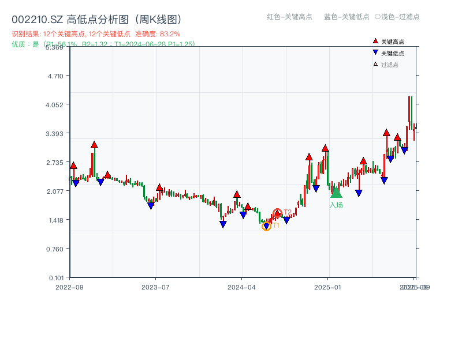
Task: Click the 优质：是 quality line
Action: coord(26,44)
